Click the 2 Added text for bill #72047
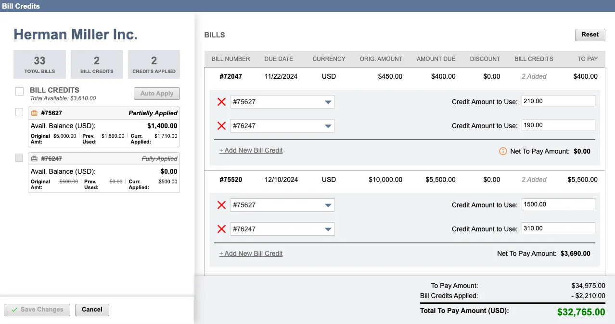615x324 pixels. pyautogui.click(x=534, y=76)
